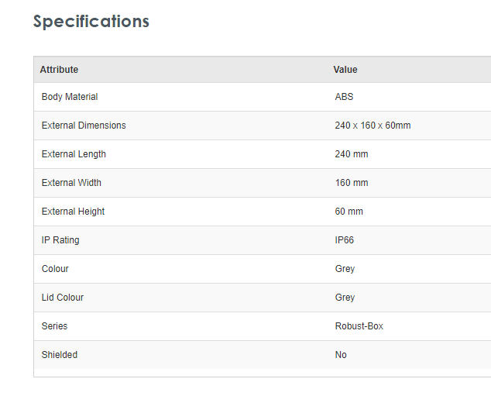Click the Grey value in Colour row
Viewport: 491px width, 396px height.
pyautogui.click(x=345, y=269)
